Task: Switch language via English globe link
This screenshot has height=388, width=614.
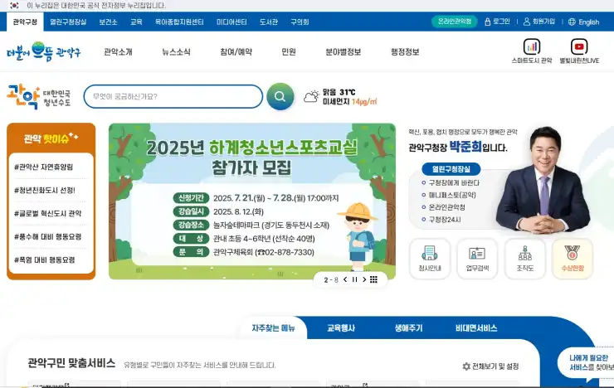Action: [x=583, y=22]
